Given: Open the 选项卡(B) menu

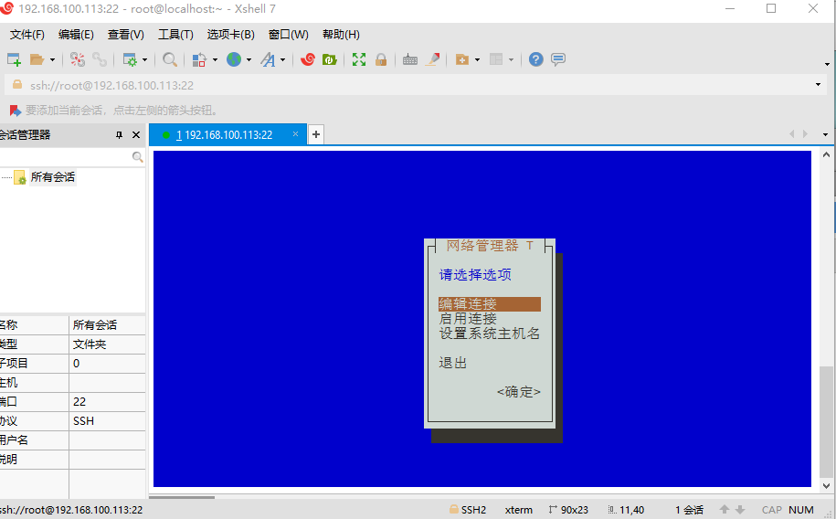Looking at the screenshot, I should click(231, 35).
